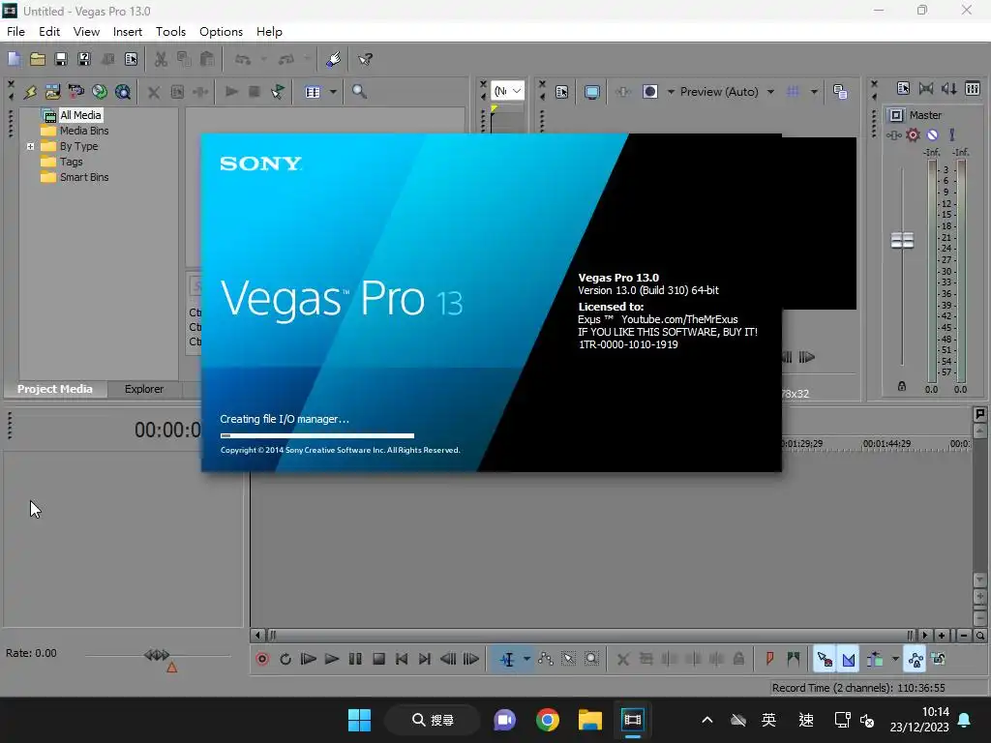The image size is (991, 743).
Task: Click the Auto Preview icon in Project Media
Action: (x=278, y=92)
